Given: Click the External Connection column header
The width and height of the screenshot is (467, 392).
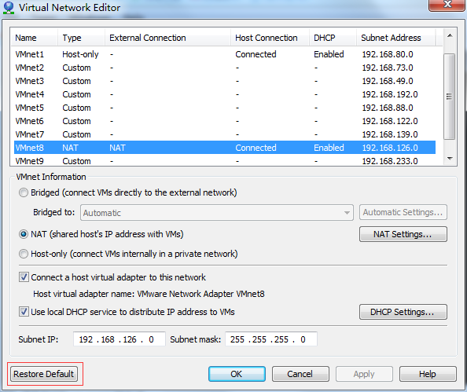Looking at the screenshot, I should 167,38.
